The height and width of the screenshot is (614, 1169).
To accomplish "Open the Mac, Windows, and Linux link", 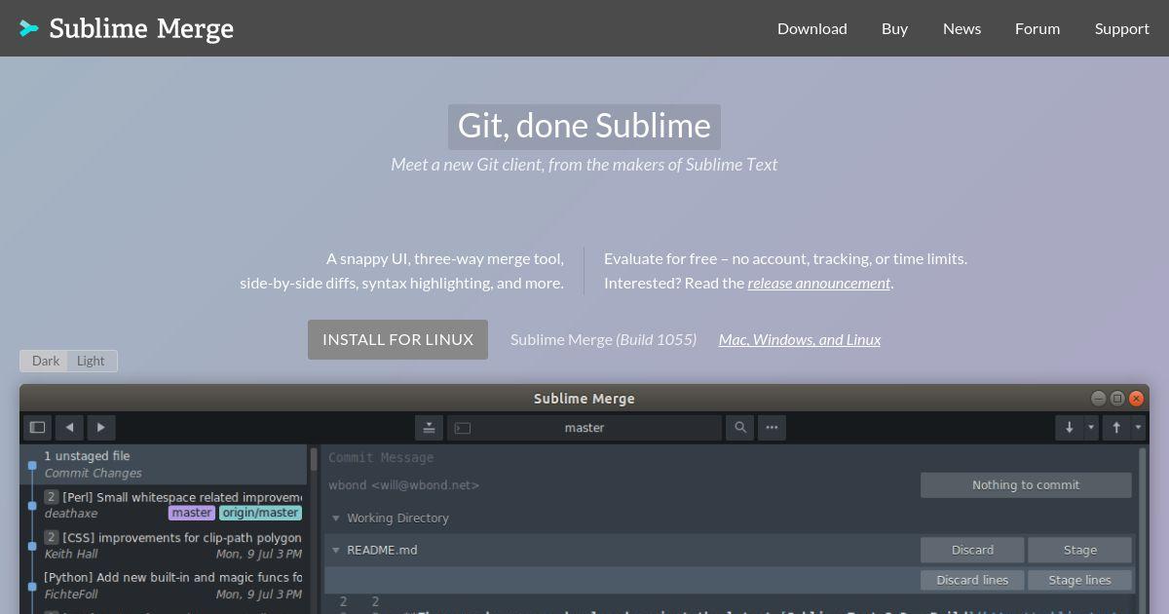I will point(800,339).
